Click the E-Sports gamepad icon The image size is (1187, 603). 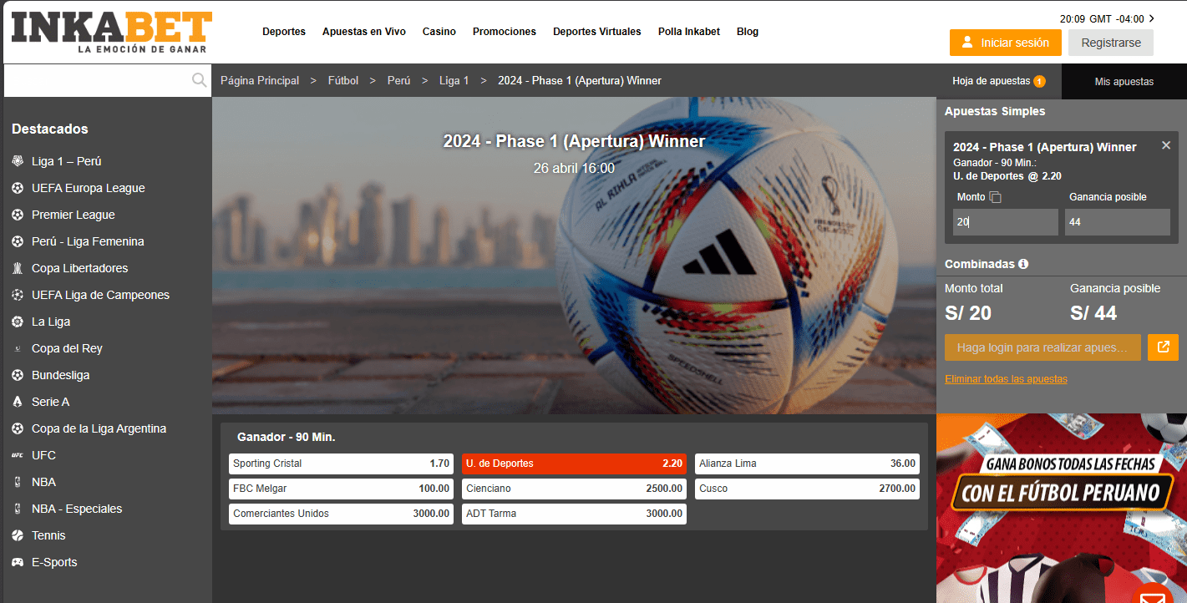(18, 562)
